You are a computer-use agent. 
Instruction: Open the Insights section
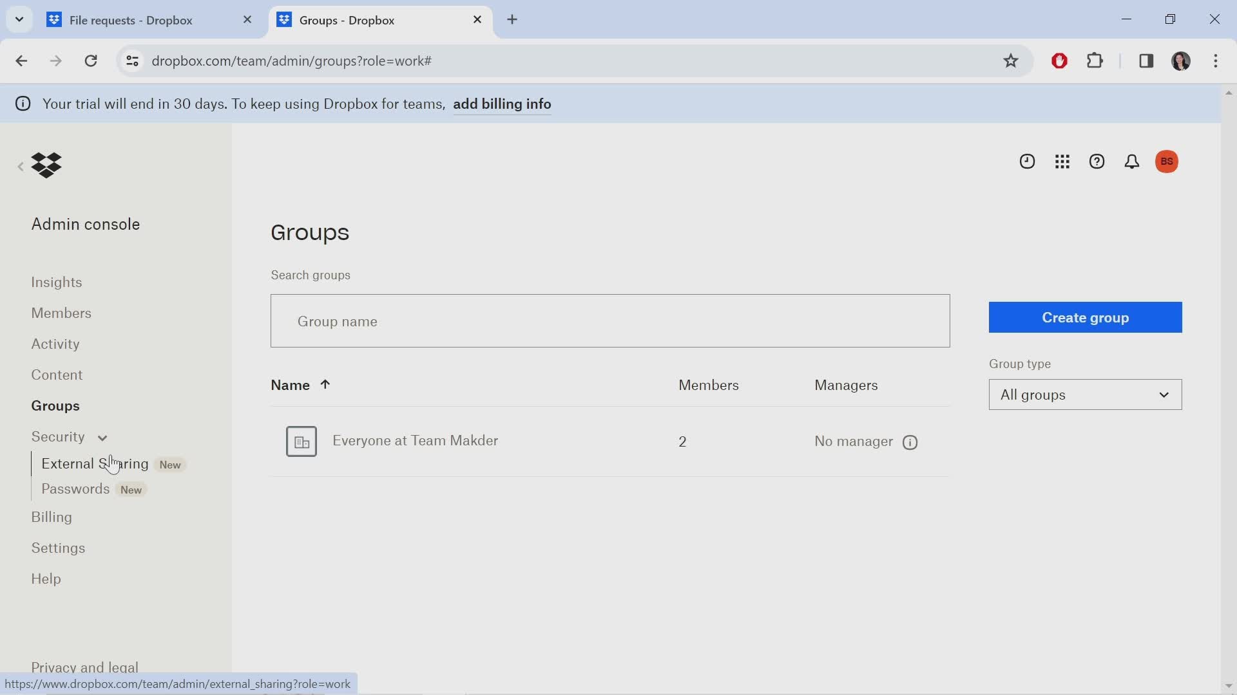[x=56, y=282]
